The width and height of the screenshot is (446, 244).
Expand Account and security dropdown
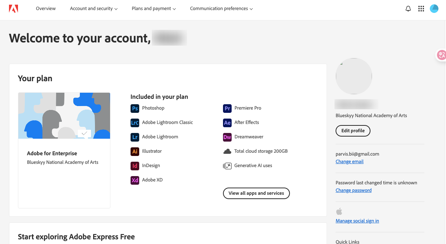[x=94, y=9]
